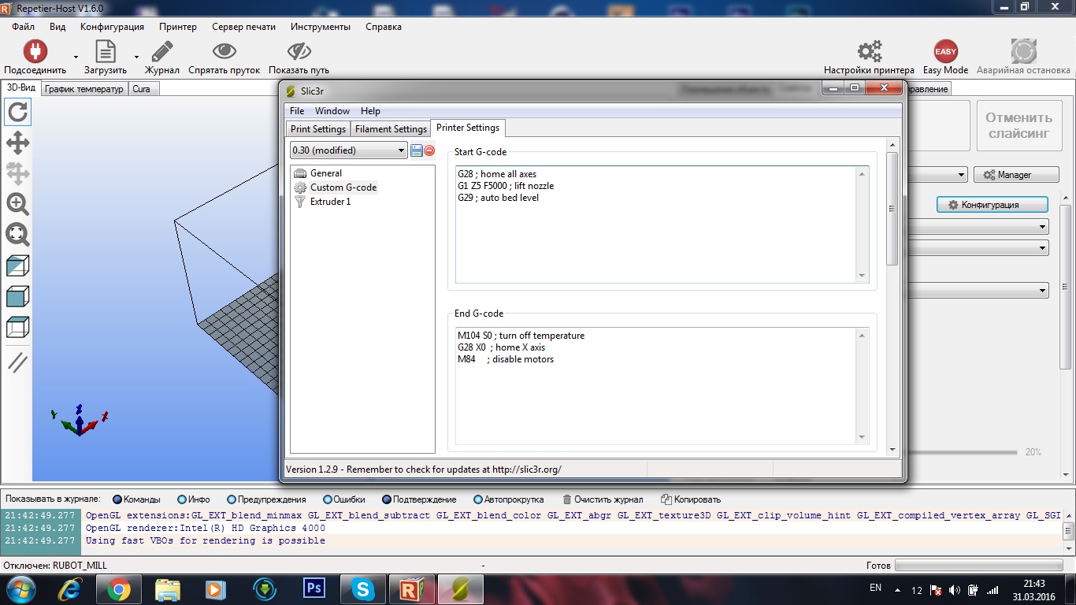This screenshot has height=605, width=1076.
Task: Switch to top face cube view
Action: [x=17, y=326]
